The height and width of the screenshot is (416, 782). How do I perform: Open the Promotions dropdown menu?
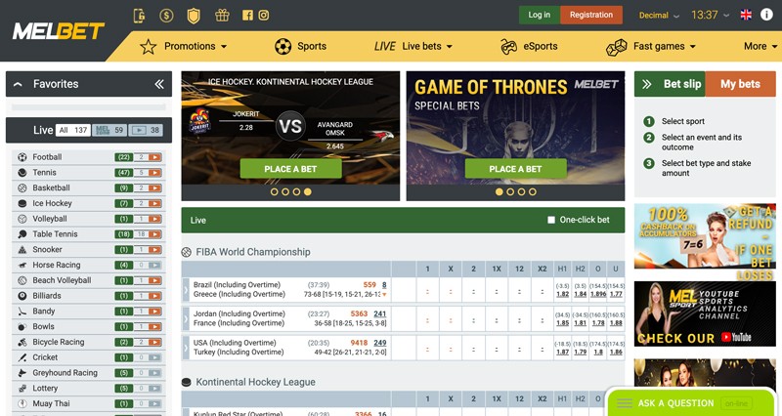coord(183,46)
